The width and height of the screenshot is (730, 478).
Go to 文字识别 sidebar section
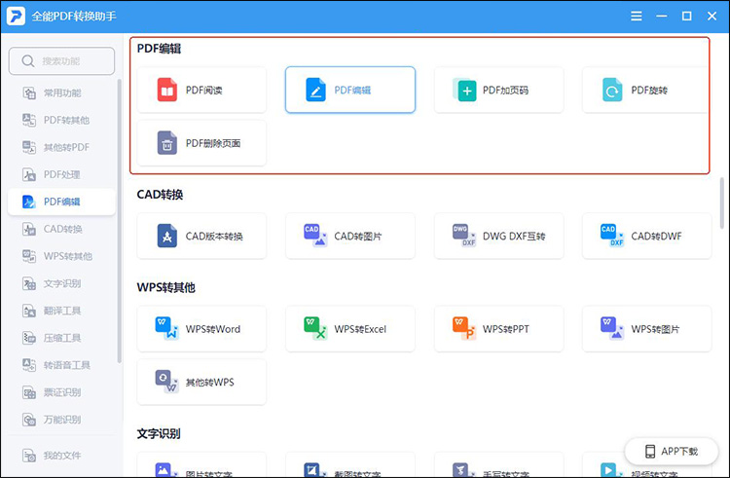(x=61, y=283)
